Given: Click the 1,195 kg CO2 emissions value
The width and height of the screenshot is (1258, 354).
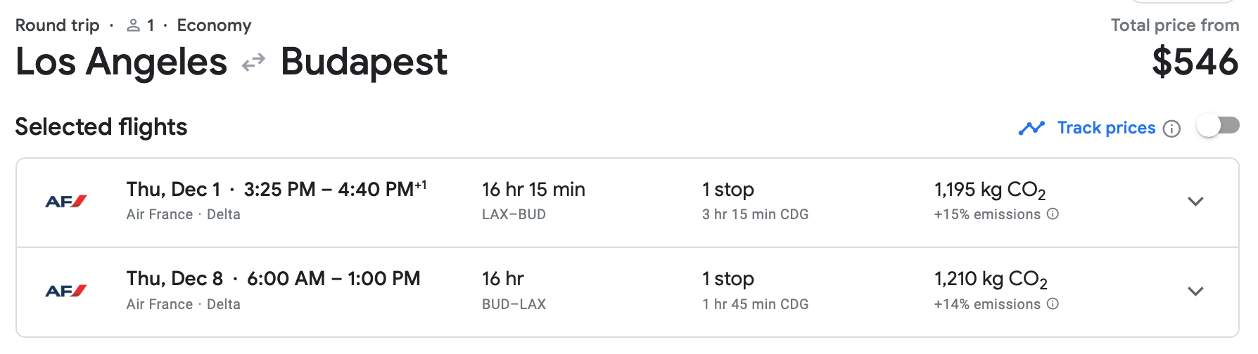Looking at the screenshot, I should (989, 190).
